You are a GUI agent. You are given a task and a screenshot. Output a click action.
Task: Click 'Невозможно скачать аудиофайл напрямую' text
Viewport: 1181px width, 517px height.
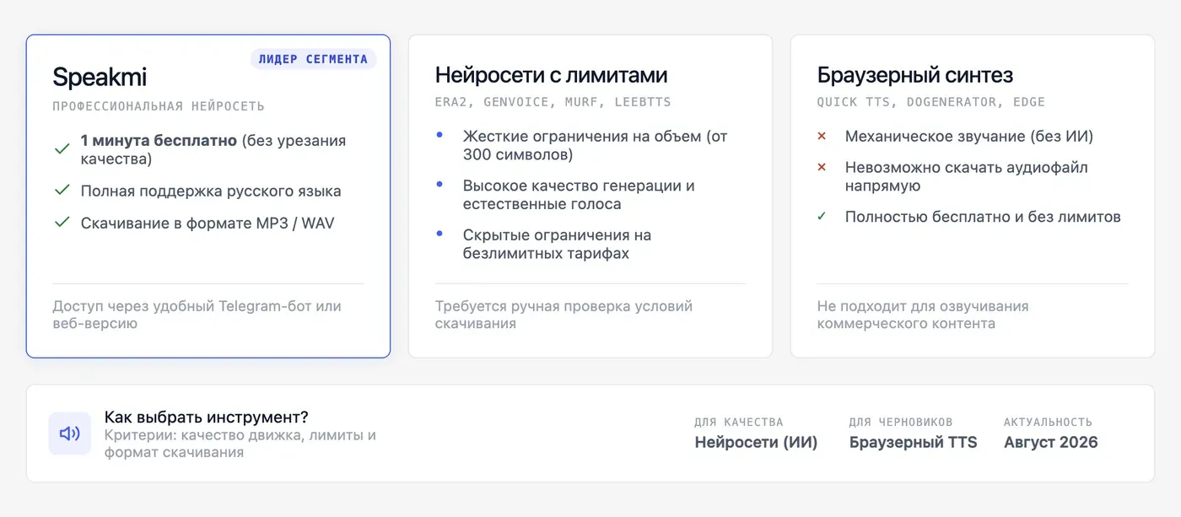(x=967, y=176)
